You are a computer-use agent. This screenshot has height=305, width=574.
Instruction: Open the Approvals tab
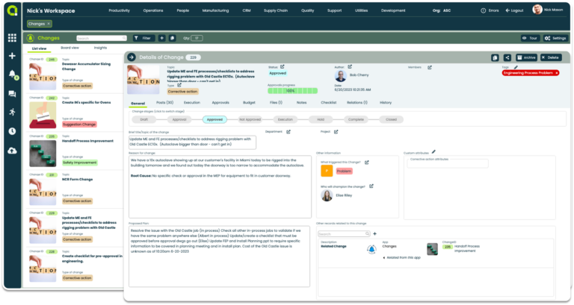click(x=220, y=103)
